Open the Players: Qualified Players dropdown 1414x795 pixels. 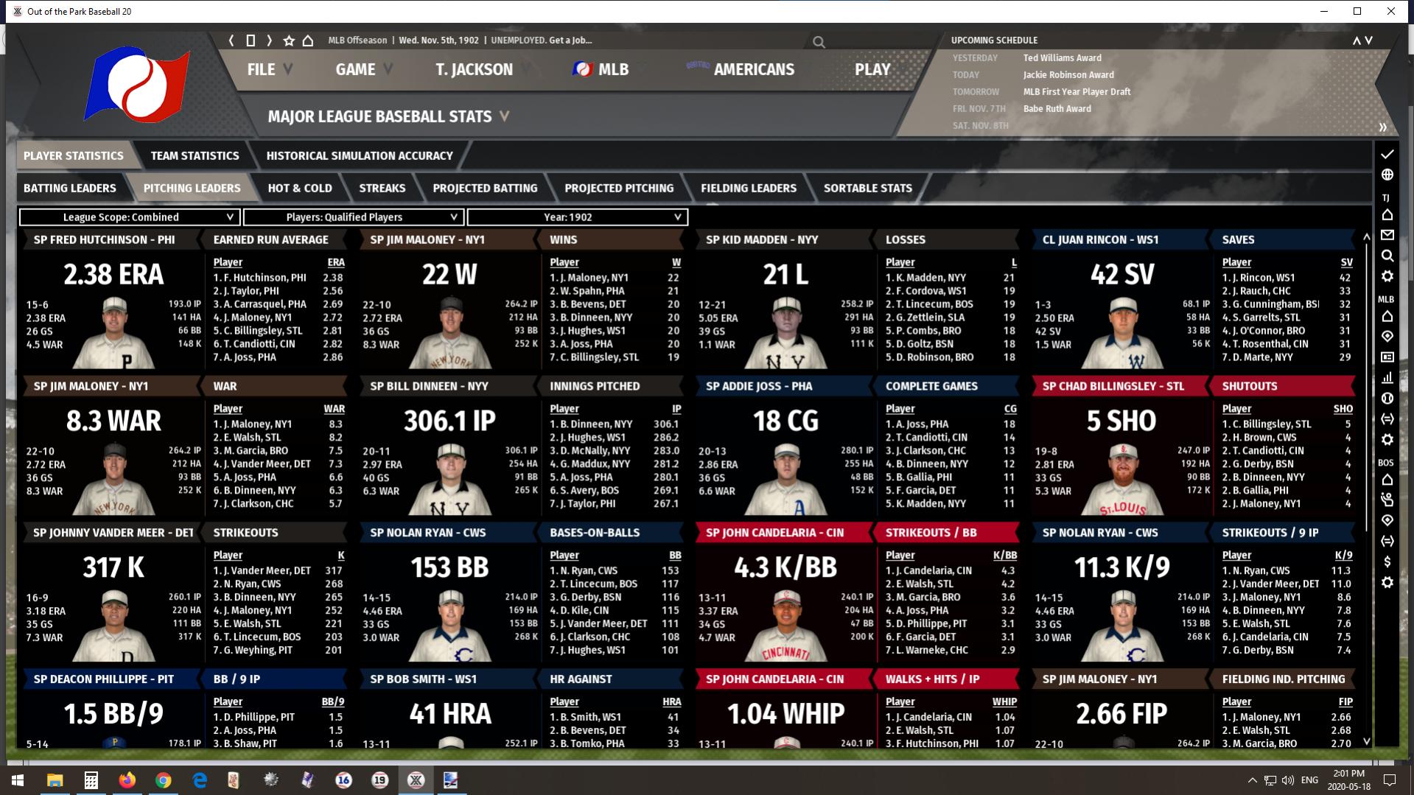click(352, 217)
